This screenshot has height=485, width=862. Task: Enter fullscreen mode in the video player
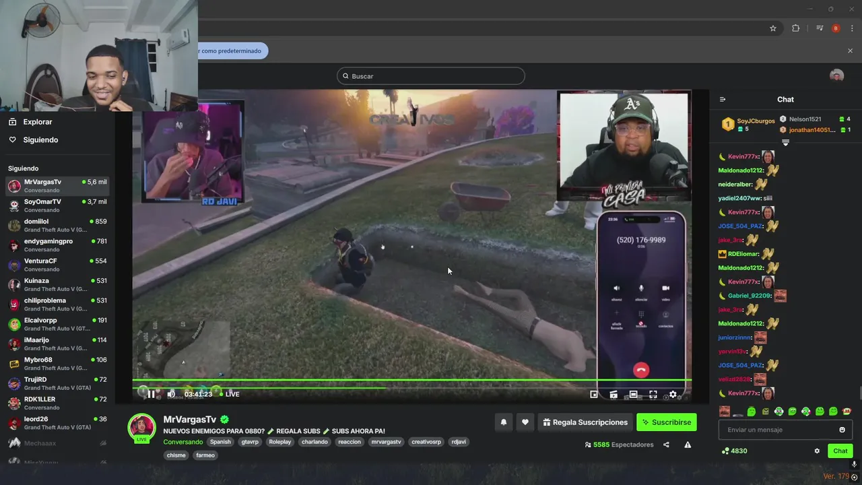point(653,395)
